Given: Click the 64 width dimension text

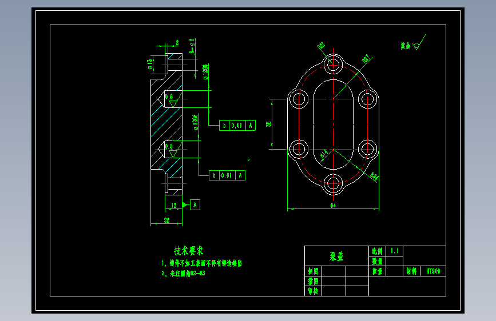Looking at the screenshot, I should click(333, 206).
